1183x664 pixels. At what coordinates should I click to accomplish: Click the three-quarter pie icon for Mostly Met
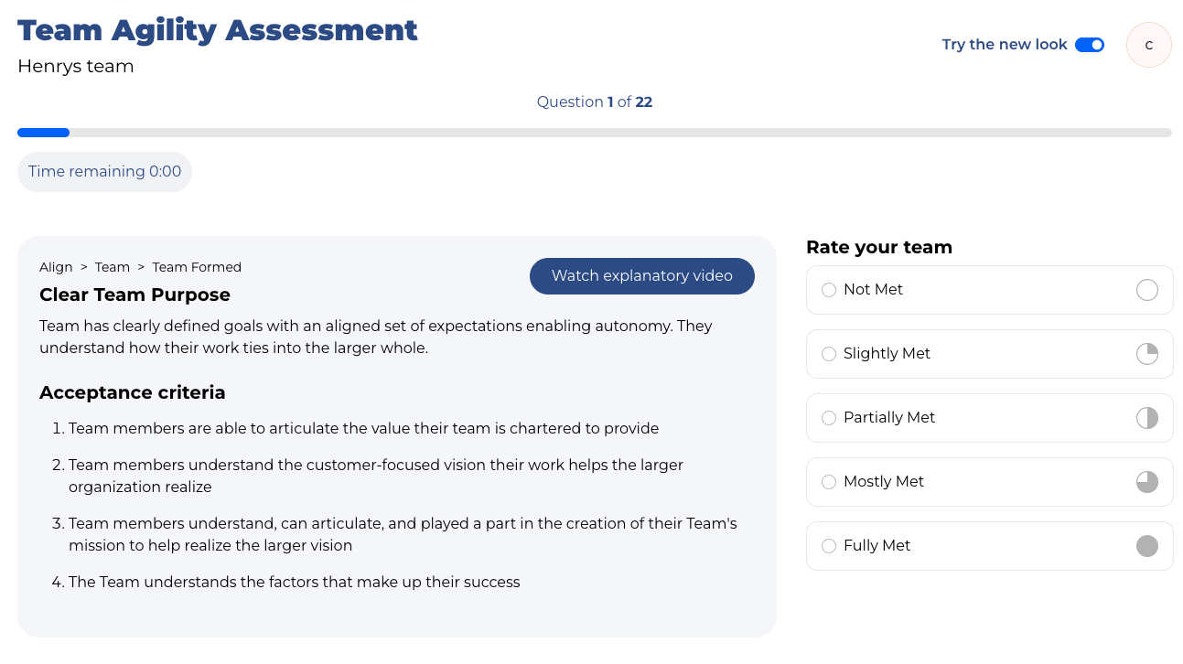(1146, 482)
